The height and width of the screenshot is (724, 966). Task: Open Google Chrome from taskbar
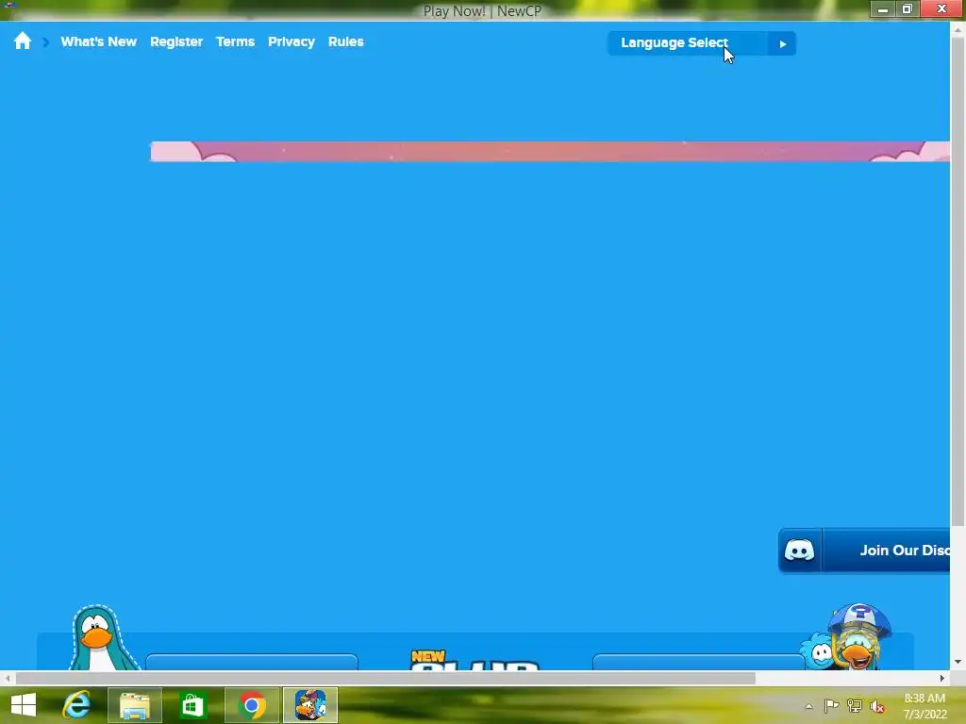(x=251, y=705)
